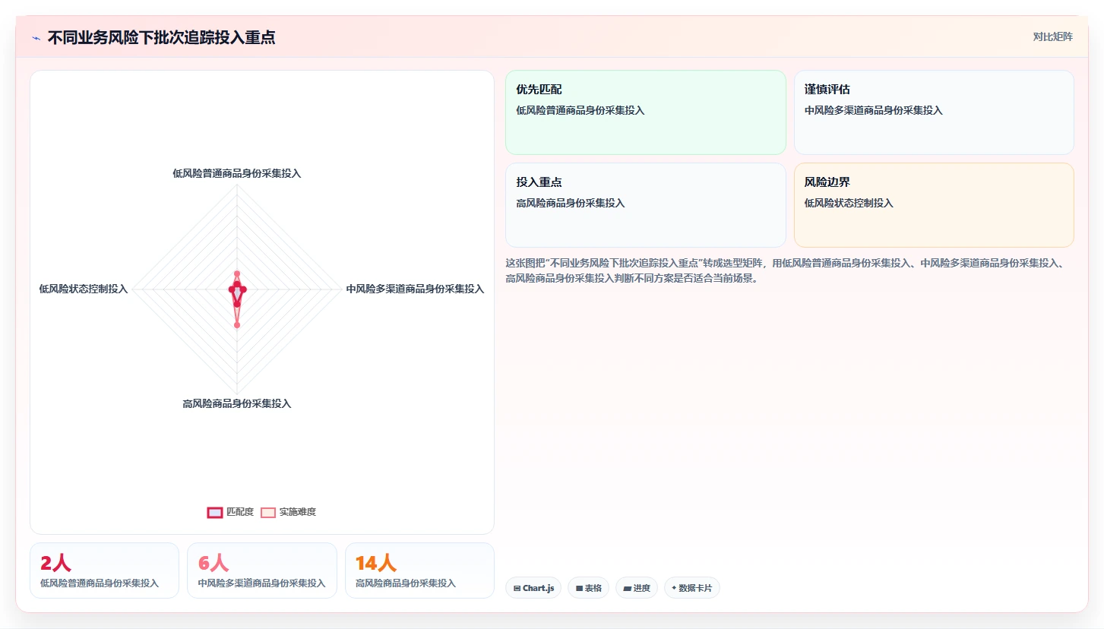The image size is (1104, 629).
Task: Click the top 实施难度 radar data point
Action: tap(237, 273)
